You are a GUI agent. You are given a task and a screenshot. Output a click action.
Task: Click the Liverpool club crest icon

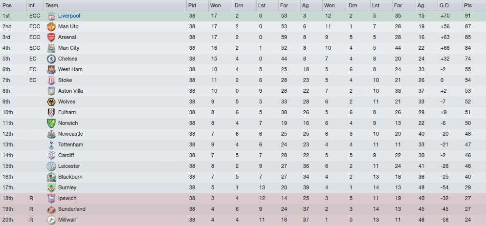point(51,16)
